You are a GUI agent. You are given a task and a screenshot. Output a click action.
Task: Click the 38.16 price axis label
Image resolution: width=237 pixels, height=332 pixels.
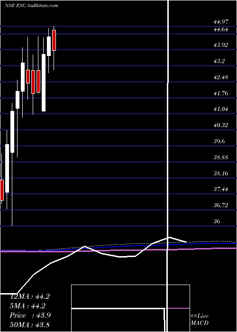(x=221, y=174)
